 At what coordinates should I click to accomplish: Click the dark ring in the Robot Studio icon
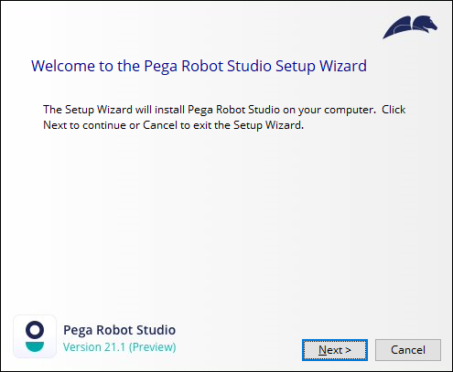click(x=35, y=330)
